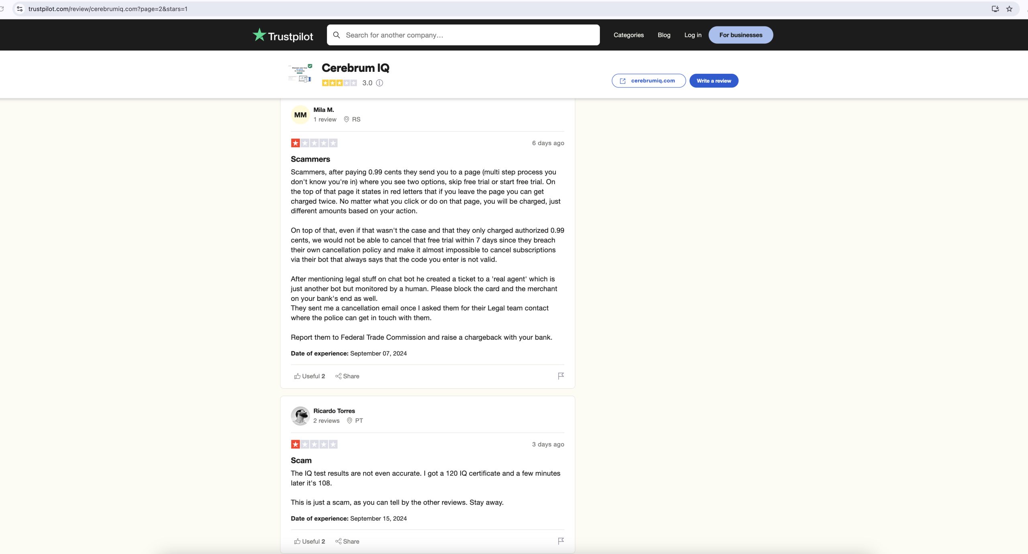Viewport: 1028px width, 554px height.
Task: Click the Cerebrum IQ heading
Action: pos(355,68)
